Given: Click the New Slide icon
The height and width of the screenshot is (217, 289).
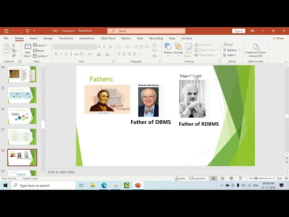Looking at the screenshot, I should point(28,46).
